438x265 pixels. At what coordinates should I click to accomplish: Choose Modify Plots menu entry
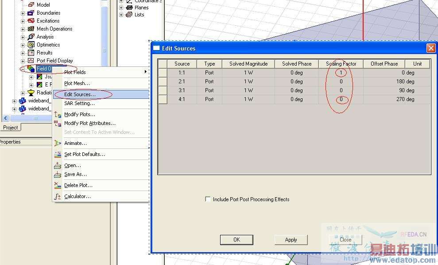click(x=101, y=114)
